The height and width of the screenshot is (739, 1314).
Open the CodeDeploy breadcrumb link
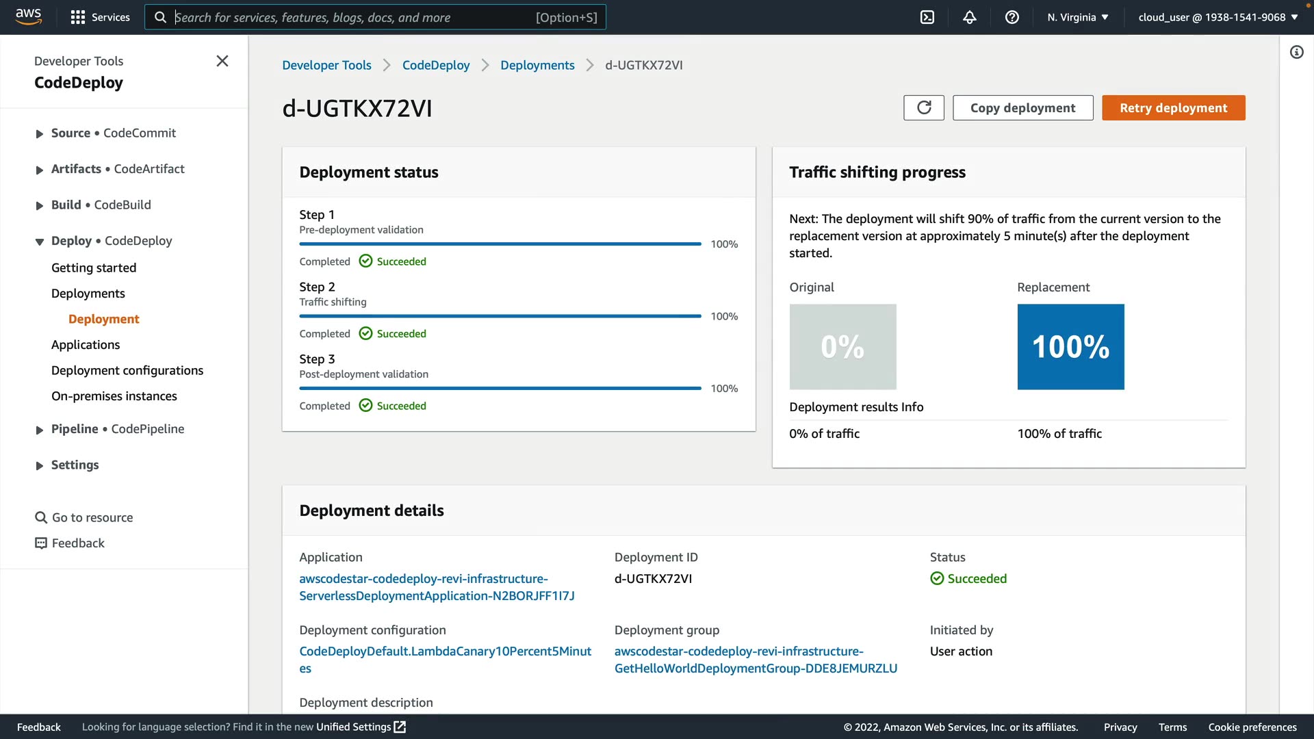(x=435, y=65)
